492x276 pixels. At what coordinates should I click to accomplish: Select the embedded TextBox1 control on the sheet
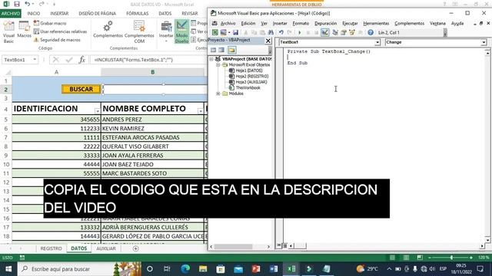tap(155, 90)
